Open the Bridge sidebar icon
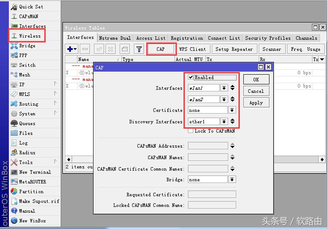 point(14,46)
